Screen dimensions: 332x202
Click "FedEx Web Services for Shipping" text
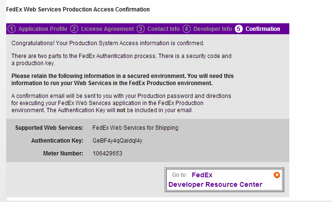[x=135, y=128]
